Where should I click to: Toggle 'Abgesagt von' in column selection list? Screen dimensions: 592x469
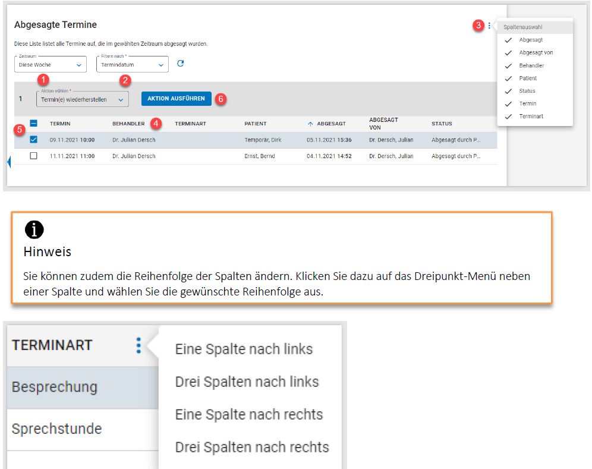pyautogui.click(x=536, y=53)
